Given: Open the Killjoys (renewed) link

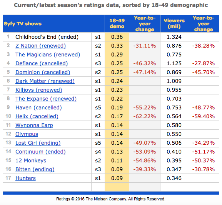Looking at the screenshot, I should click(38, 90).
